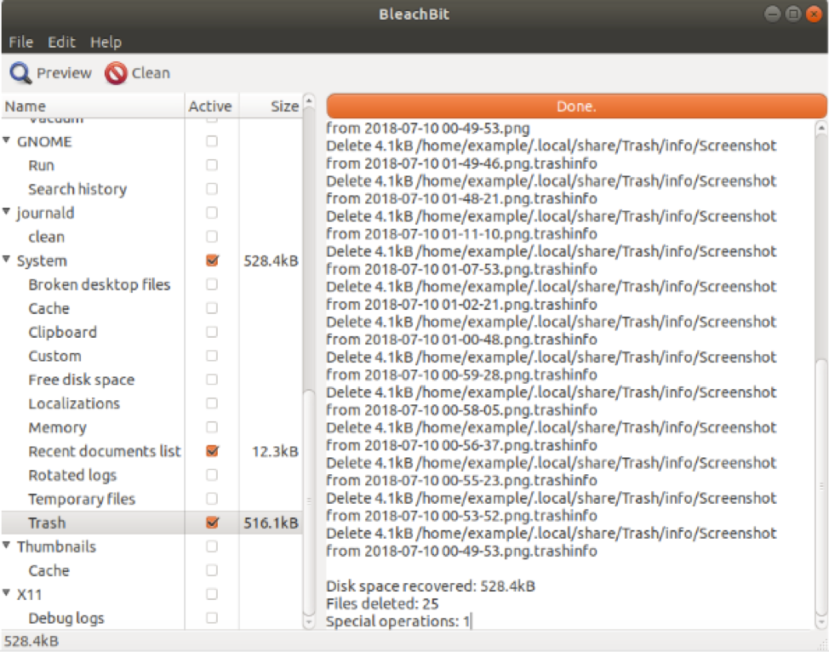This screenshot has width=829, height=652.
Task: Click the Name column header
Action: (x=26, y=106)
